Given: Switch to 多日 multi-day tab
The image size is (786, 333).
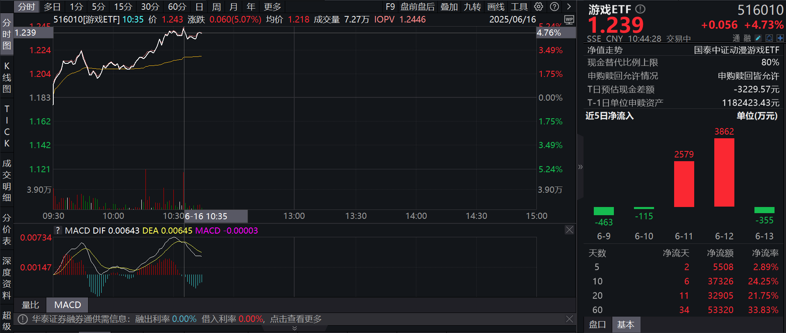Looking at the screenshot, I should [52, 7].
